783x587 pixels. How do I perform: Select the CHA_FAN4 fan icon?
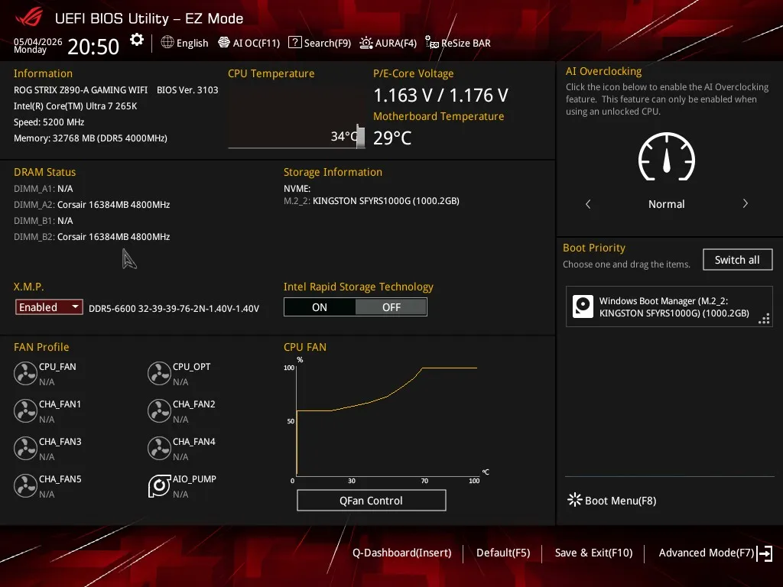(x=159, y=448)
